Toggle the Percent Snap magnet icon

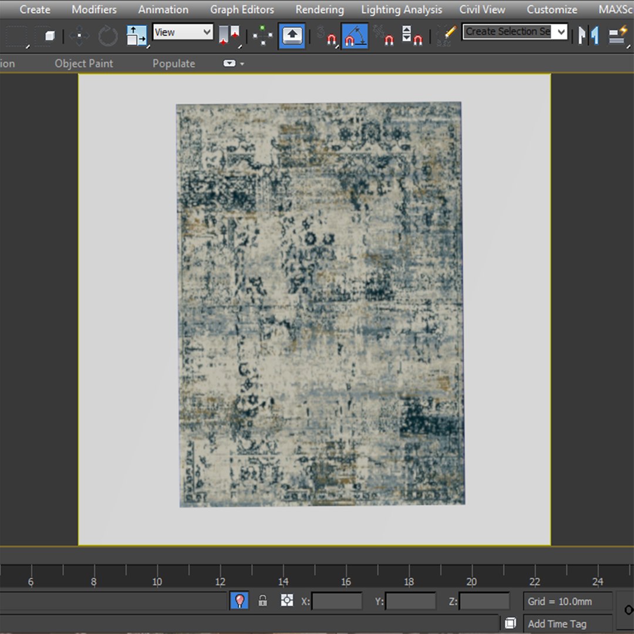[x=383, y=36]
